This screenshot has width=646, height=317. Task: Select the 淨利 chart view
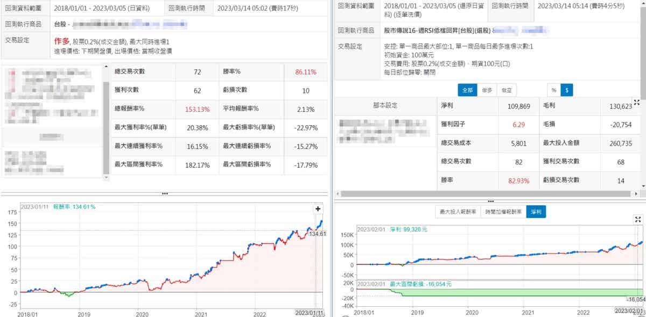(x=536, y=212)
